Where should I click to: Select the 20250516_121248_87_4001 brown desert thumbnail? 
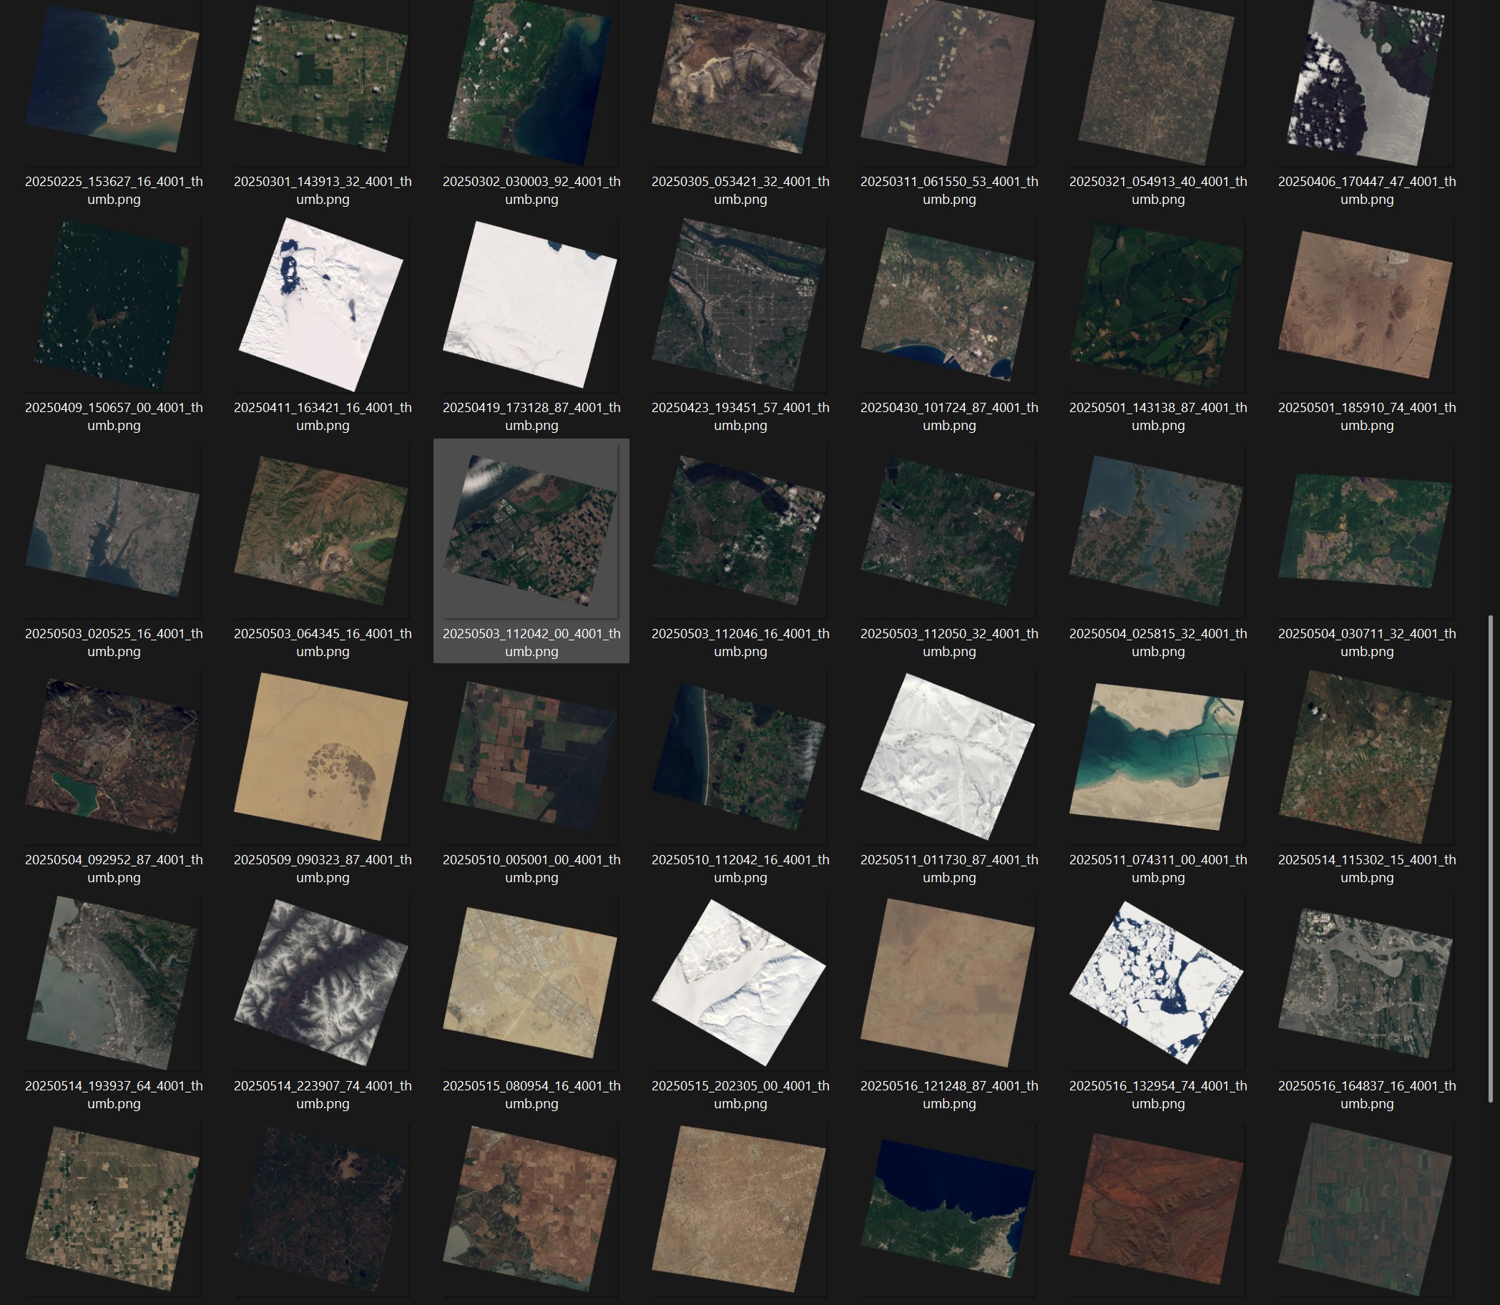(x=948, y=983)
